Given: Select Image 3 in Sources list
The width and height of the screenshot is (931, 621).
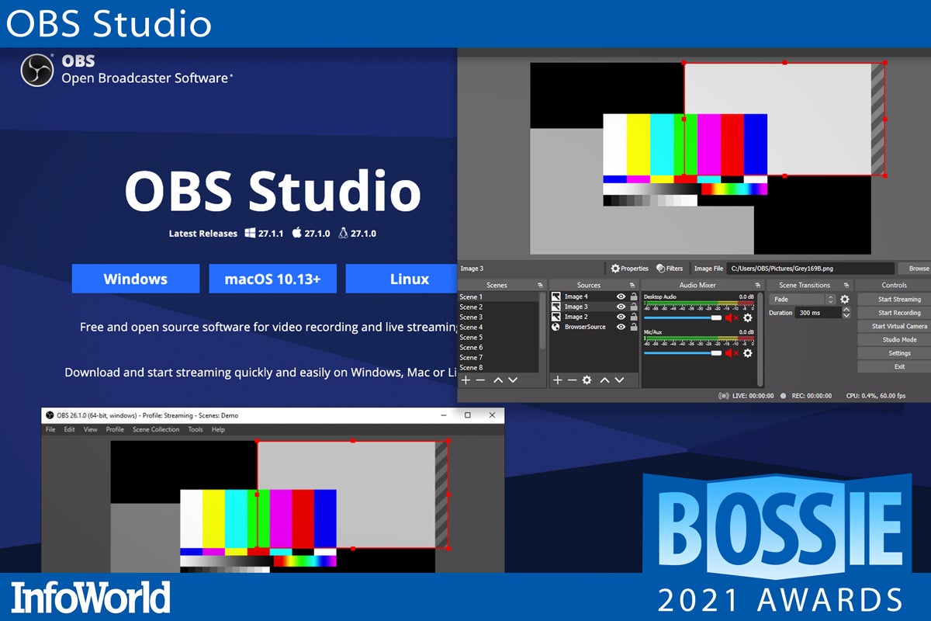Looking at the screenshot, I should 594,307.
